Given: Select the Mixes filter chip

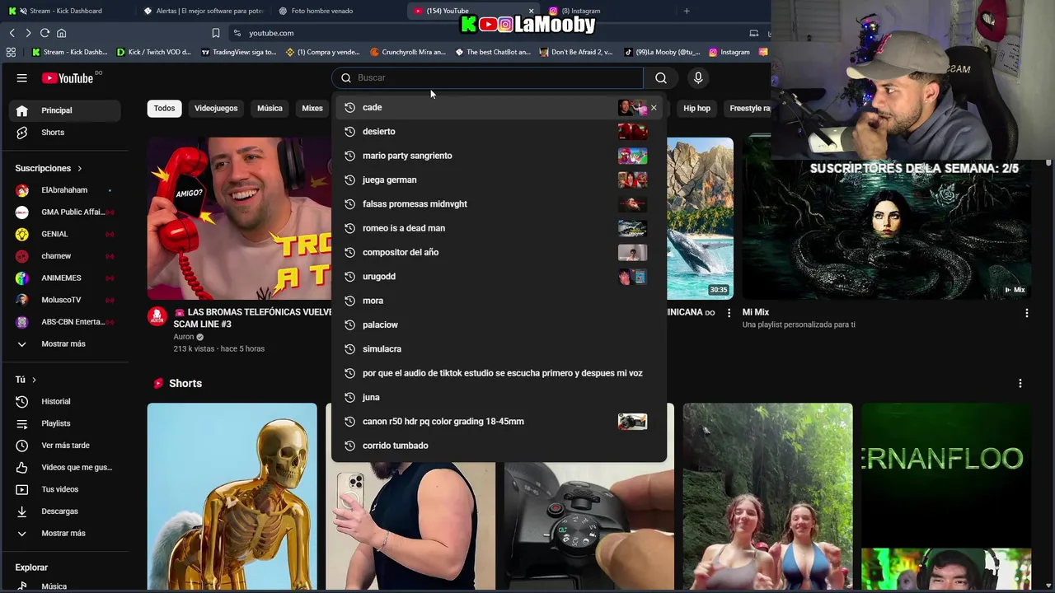Looking at the screenshot, I should 312,108.
